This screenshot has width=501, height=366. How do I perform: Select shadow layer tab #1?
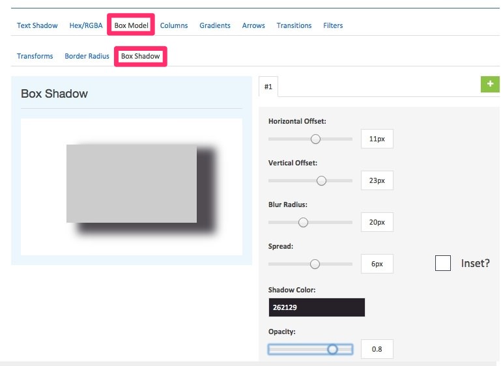268,87
